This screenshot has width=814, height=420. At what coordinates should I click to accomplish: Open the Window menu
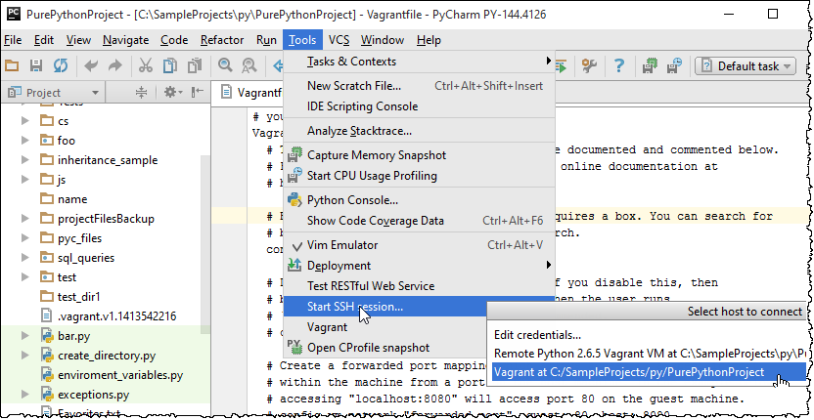(x=383, y=40)
